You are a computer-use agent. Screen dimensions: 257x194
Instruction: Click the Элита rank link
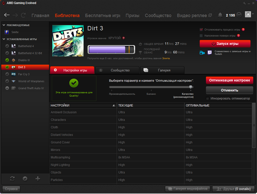point(166,58)
